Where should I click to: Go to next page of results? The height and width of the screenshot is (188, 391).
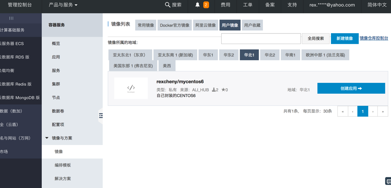(373, 111)
